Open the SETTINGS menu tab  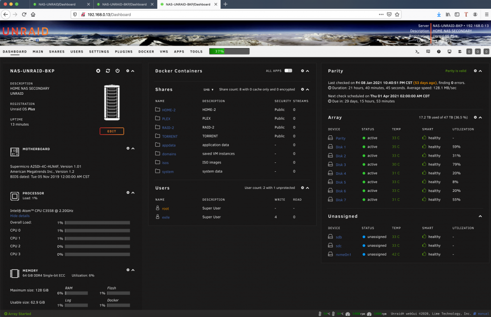tap(99, 52)
